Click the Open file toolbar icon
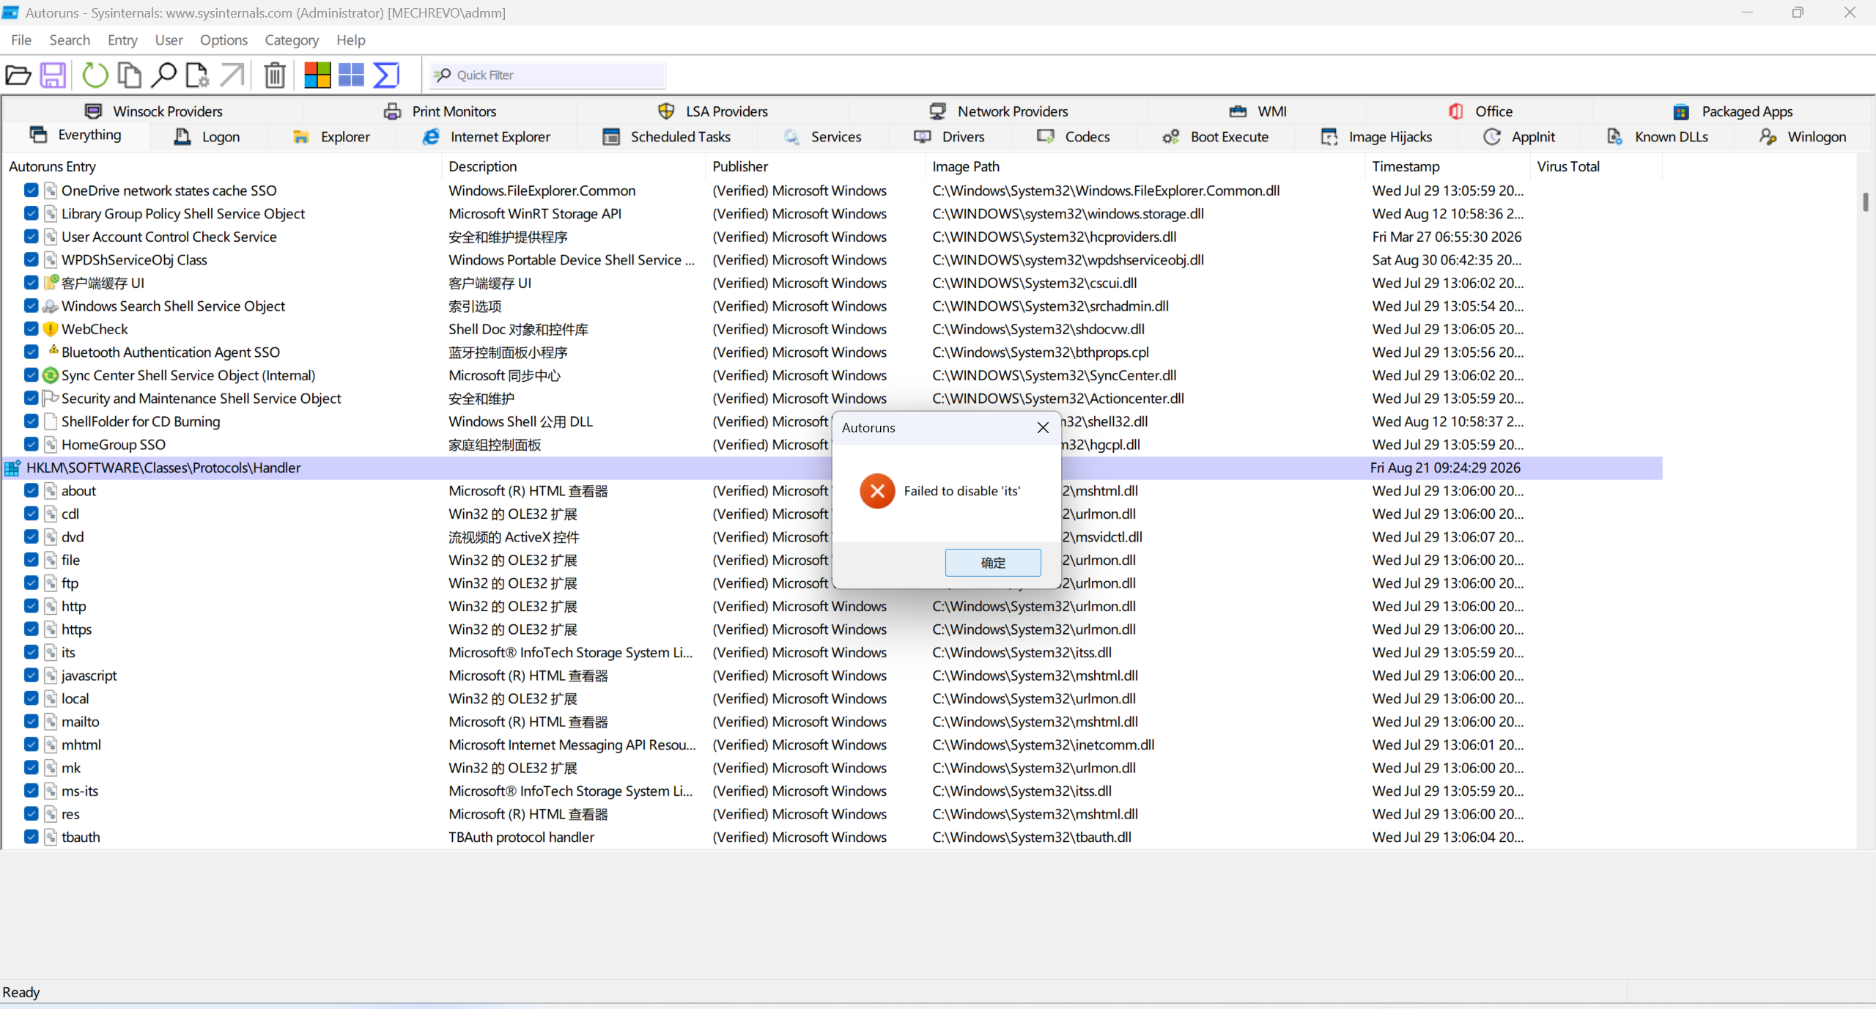Image resolution: width=1876 pixels, height=1009 pixels. coord(18,75)
